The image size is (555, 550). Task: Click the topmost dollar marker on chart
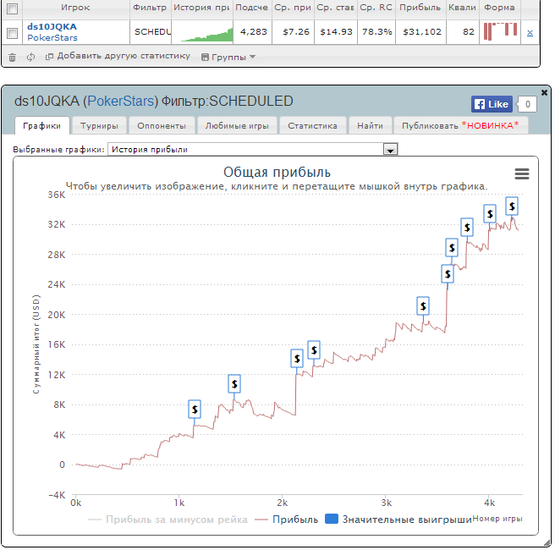(512, 206)
